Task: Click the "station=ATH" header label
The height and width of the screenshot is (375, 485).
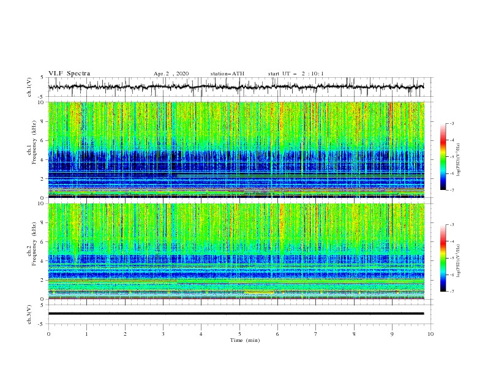Action: coord(227,74)
